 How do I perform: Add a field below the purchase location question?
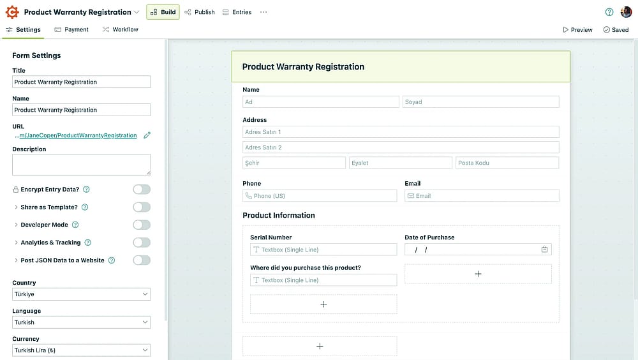tap(323, 304)
